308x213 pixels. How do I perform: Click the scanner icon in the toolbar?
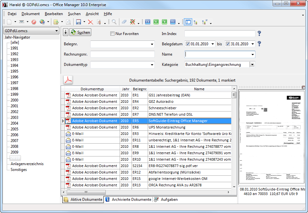click(x=21, y=22)
